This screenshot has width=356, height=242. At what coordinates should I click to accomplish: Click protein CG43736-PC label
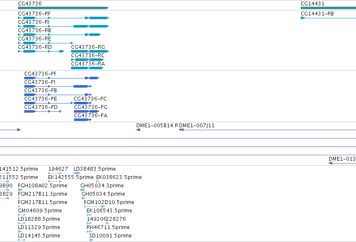tap(90, 99)
